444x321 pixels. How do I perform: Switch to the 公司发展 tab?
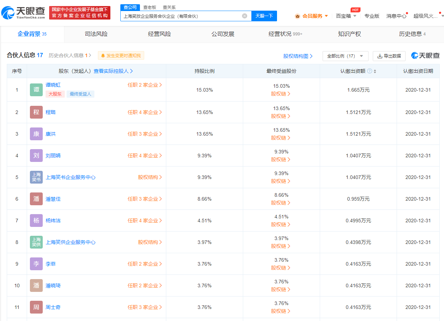223,34
